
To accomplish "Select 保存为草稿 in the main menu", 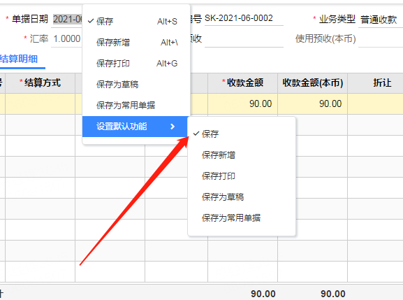I will click(137, 84).
